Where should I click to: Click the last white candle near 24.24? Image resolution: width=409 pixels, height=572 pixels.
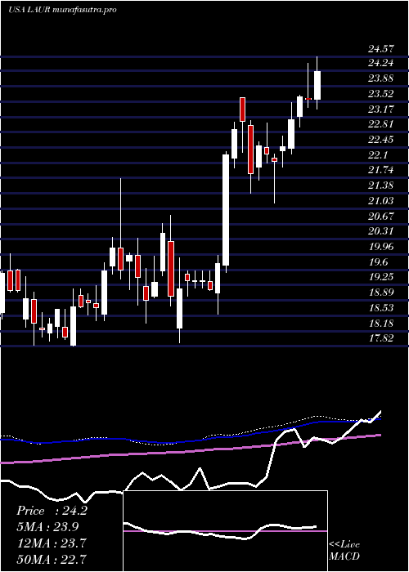[x=317, y=85]
